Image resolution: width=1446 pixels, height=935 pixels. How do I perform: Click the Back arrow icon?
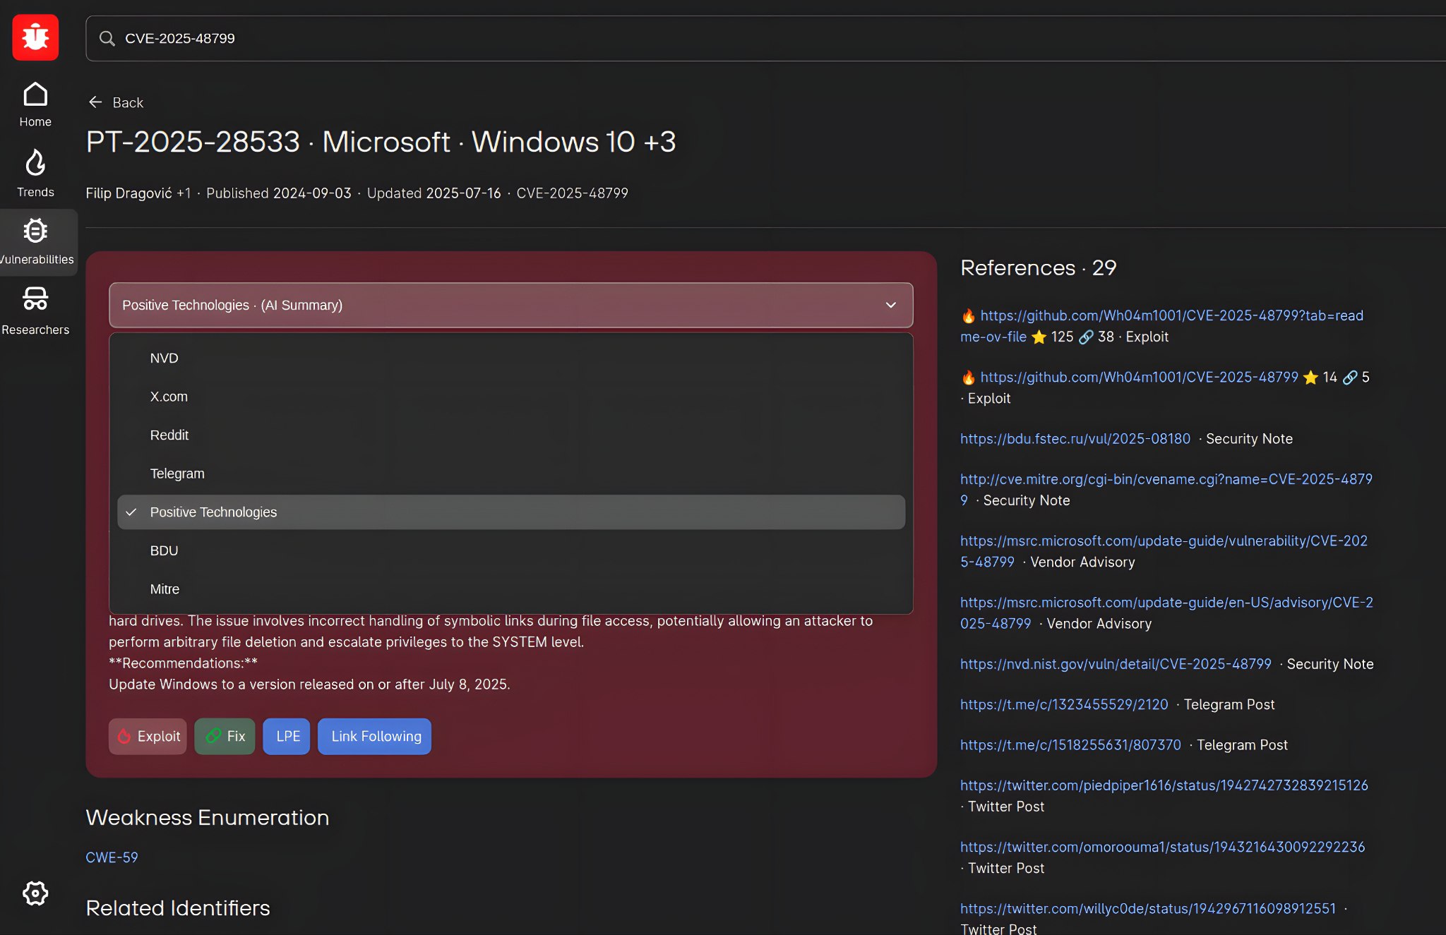click(95, 102)
